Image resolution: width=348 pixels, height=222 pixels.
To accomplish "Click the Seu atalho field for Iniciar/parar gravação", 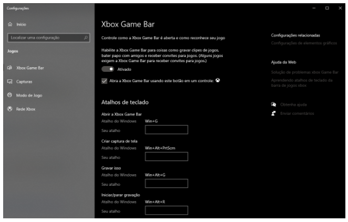I will pyautogui.click(x=167, y=210).
